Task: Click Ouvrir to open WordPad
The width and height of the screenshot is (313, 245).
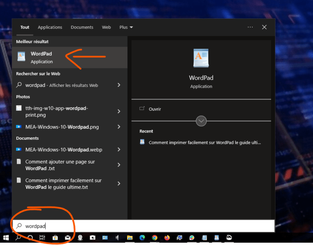Action: tap(155, 109)
